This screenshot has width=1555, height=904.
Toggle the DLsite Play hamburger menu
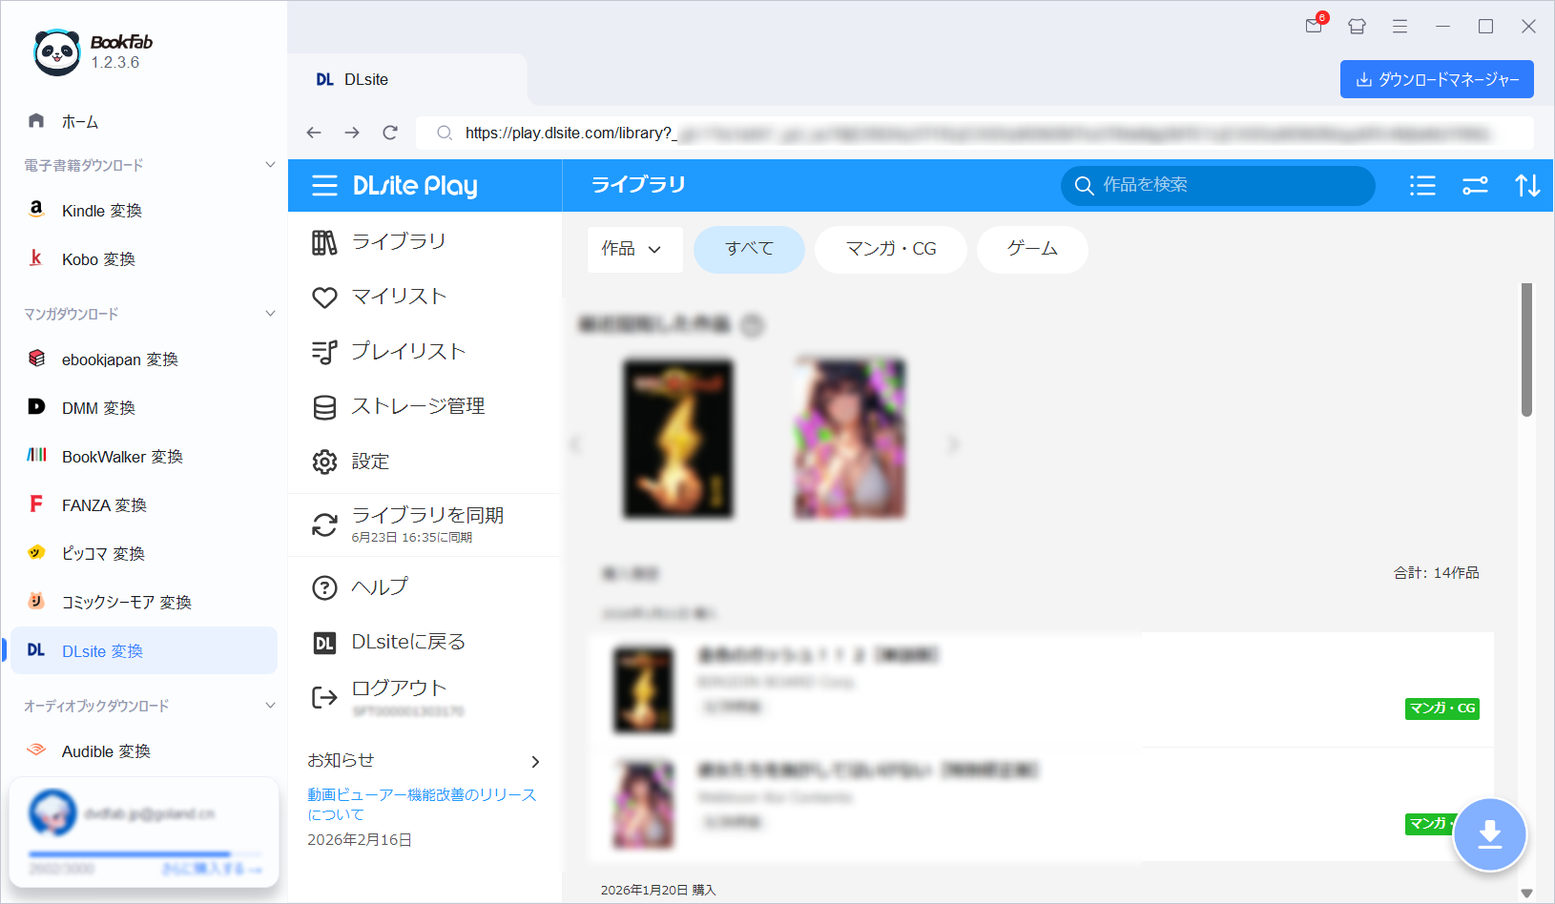pyautogui.click(x=324, y=186)
